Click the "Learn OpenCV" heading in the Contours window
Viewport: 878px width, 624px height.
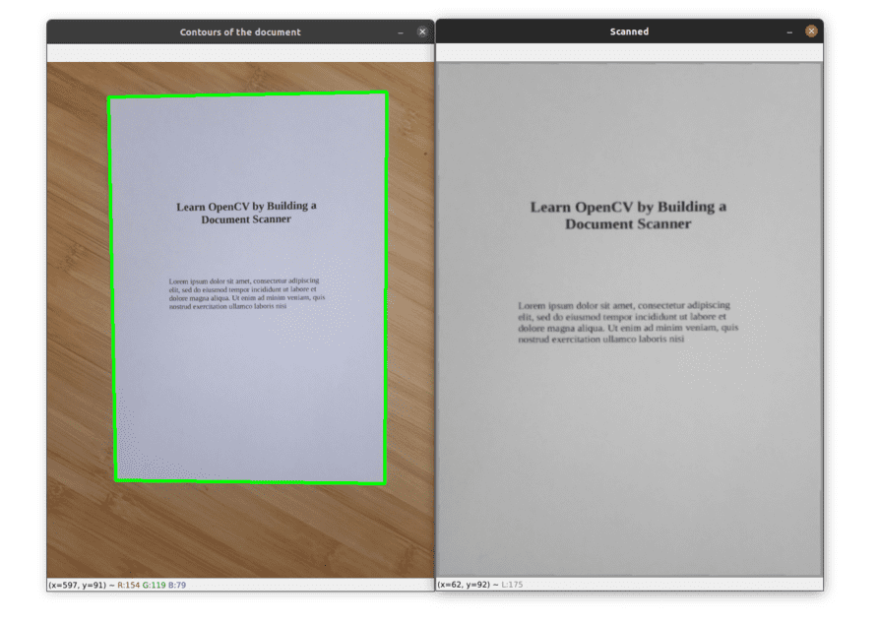tap(246, 213)
